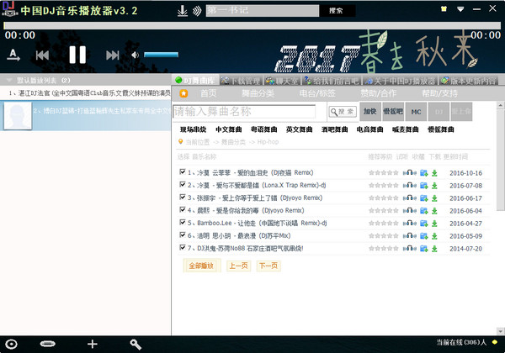505x353 pixels.
Task: Open the 舞曲分类 menu
Action: click(x=258, y=93)
